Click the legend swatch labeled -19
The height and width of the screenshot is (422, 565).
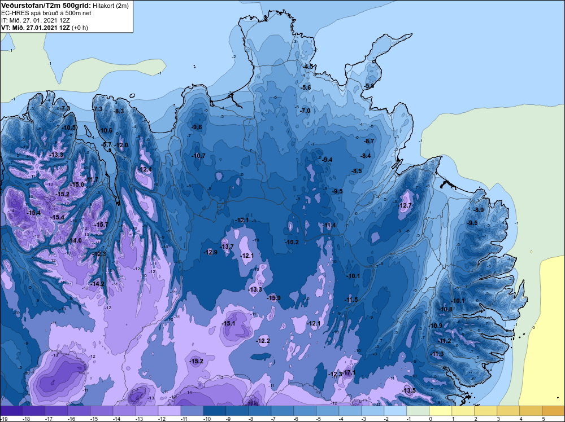(x=11, y=411)
